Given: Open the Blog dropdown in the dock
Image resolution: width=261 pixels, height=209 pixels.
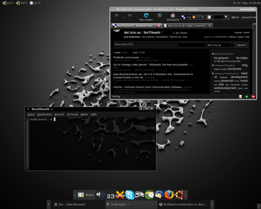Looking at the screenshot, I should (90, 195).
